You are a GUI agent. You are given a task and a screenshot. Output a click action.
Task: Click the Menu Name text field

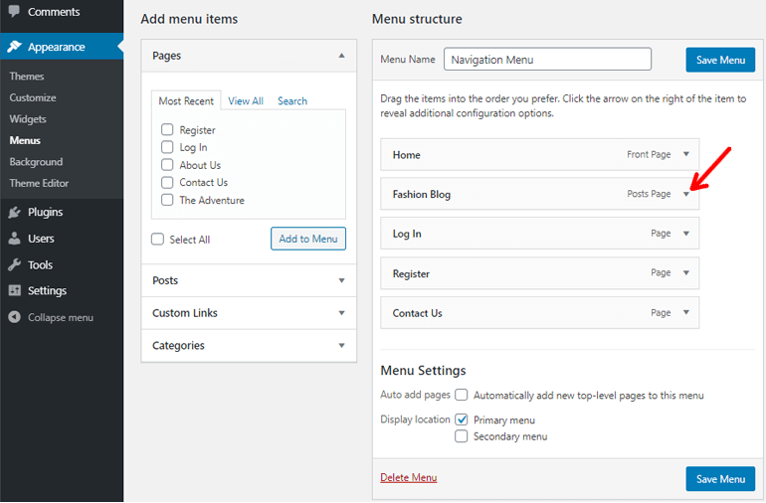[547, 60]
